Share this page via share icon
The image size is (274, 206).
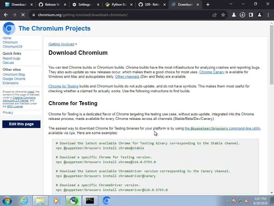coord(215,15)
